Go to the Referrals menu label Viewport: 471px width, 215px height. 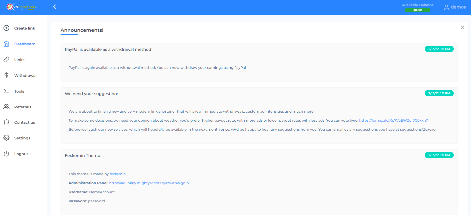tap(23, 107)
